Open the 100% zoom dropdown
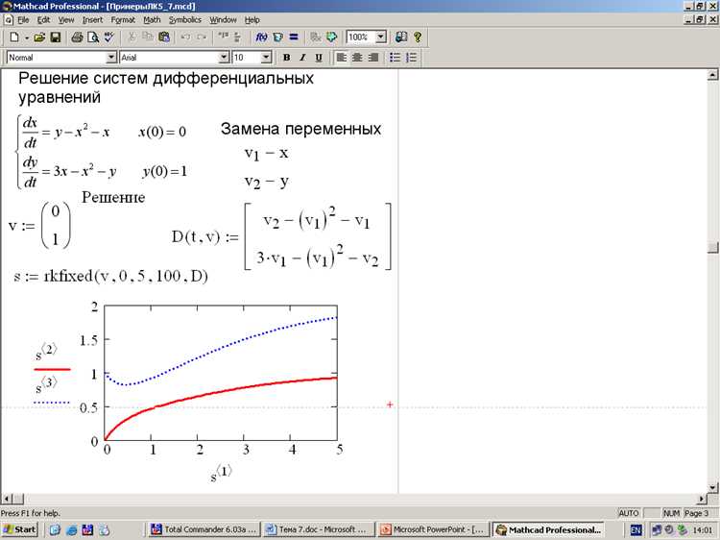The width and height of the screenshot is (720, 540). click(x=381, y=37)
